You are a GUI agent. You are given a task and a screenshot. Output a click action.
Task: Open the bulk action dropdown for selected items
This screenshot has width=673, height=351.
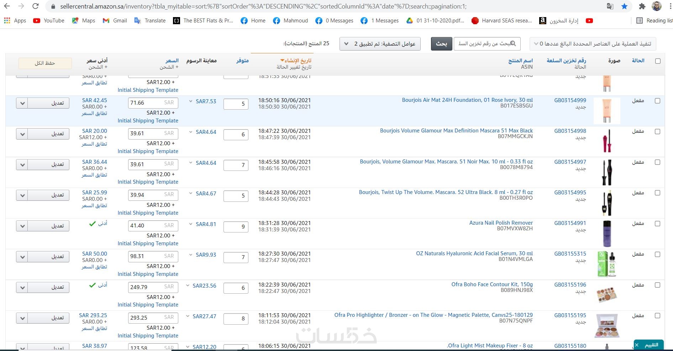(x=593, y=43)
